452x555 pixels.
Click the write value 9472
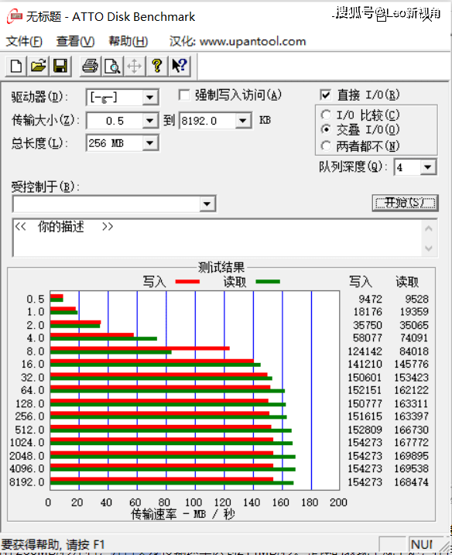click(x=370, y=299)
